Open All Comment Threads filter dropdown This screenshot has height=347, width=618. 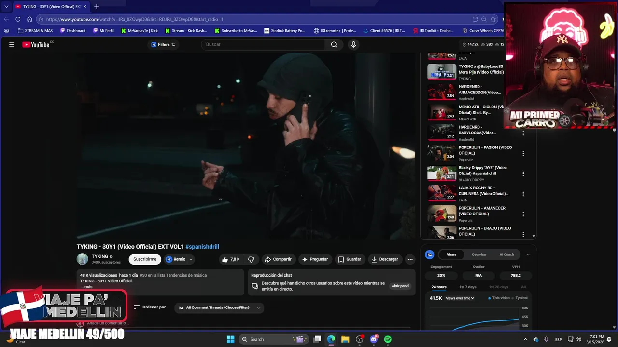pos(219,307)
